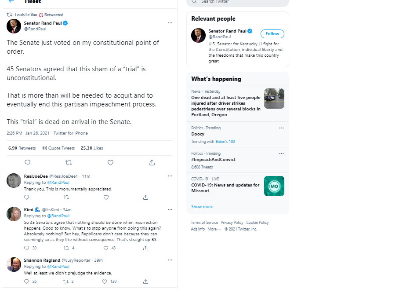The image size is (410, 289).
Task: Share the main Rand Paul tweet
Action: 152,163
